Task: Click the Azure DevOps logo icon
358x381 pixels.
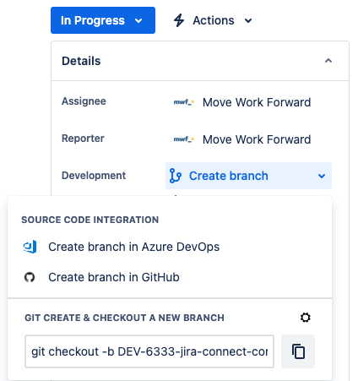Action: [30, 247]
